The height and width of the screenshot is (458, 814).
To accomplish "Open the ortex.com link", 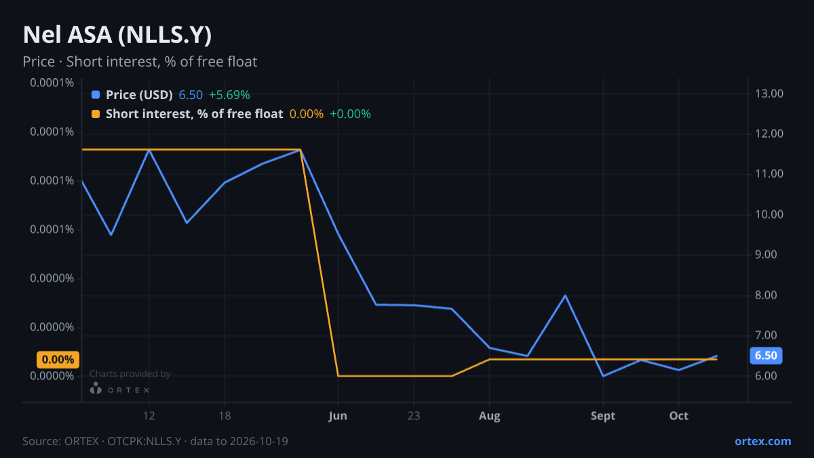I will pyautogui.click(x=762, y=441).
